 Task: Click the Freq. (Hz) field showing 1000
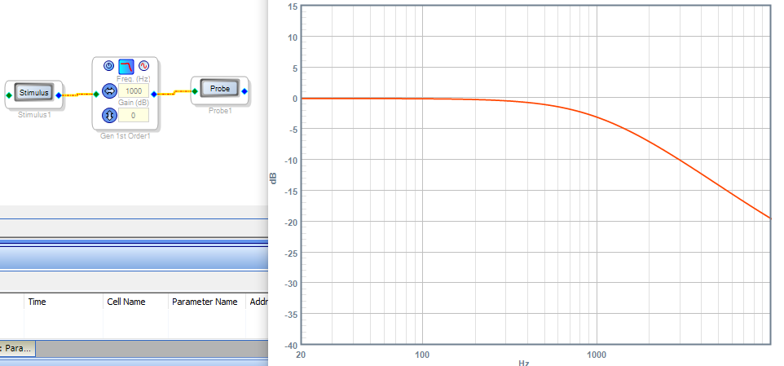click(133, 91)
